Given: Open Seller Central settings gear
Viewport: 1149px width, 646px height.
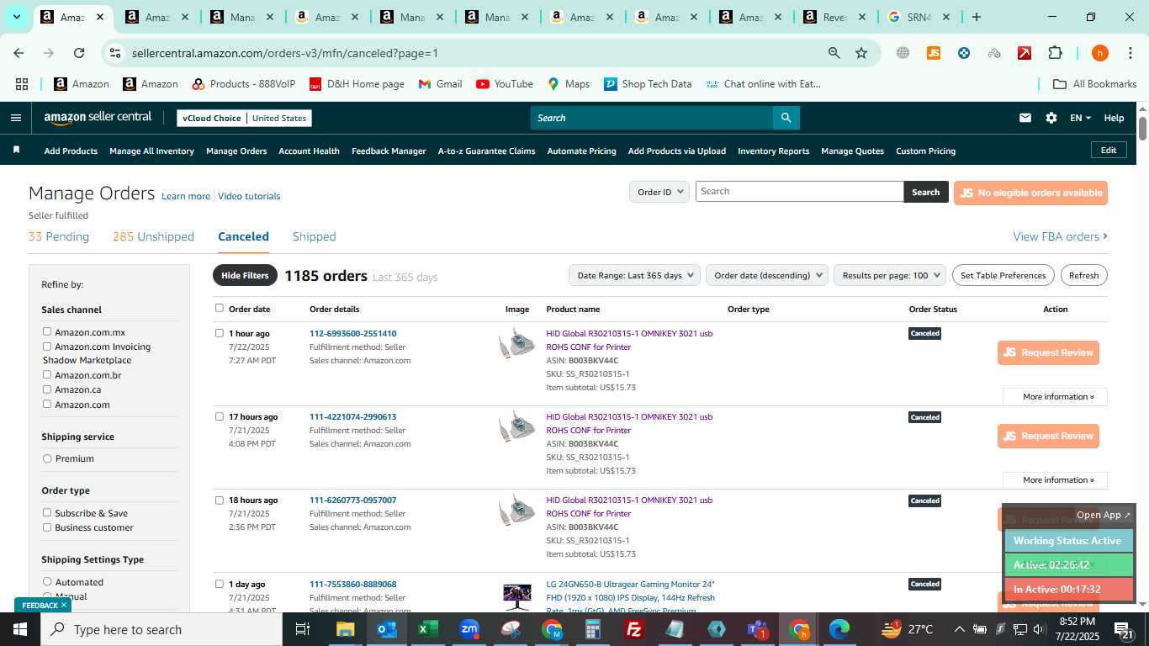Looking at the screenshot, I should click(x=1051, y=118).
